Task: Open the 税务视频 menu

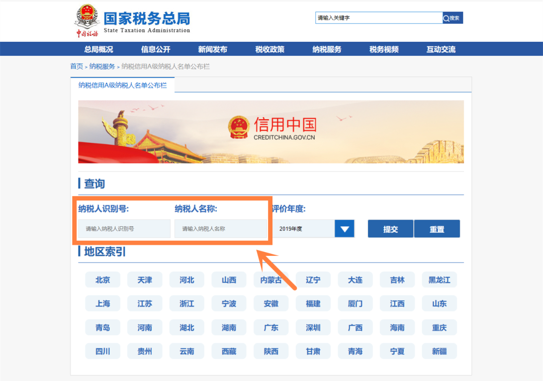Action: (x=384, y=49)
